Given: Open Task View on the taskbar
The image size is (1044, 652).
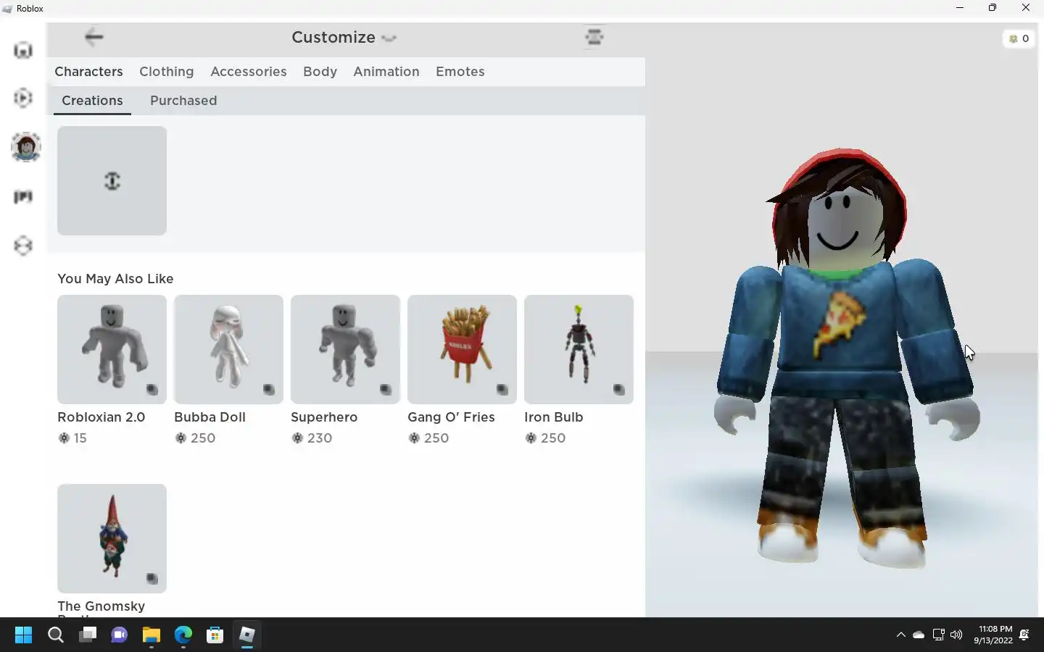Looking at the screenshot, I should tap(88, 635).
